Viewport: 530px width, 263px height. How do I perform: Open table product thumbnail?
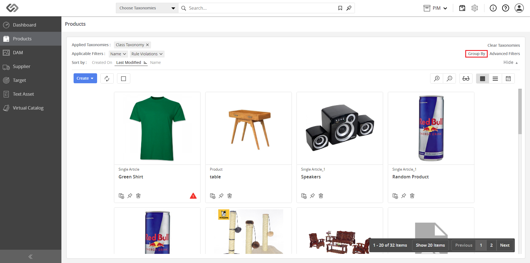coord(248,128)
